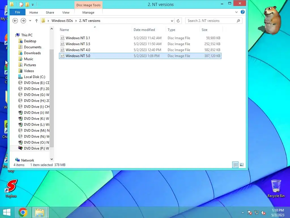Click the muted volume icon in the tray
Image resolution: width=290 pixels, height=218 pixels.
tap(263, 213)
